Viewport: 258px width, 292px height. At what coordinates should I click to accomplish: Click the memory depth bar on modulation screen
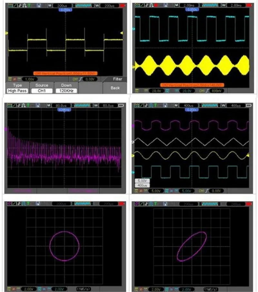tap(210, 5)
